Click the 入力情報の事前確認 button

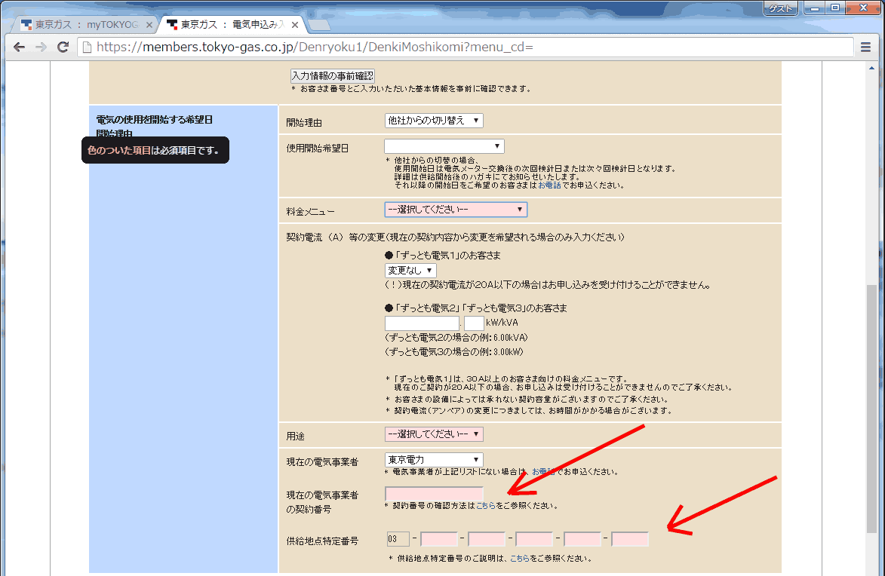point(333,75)
